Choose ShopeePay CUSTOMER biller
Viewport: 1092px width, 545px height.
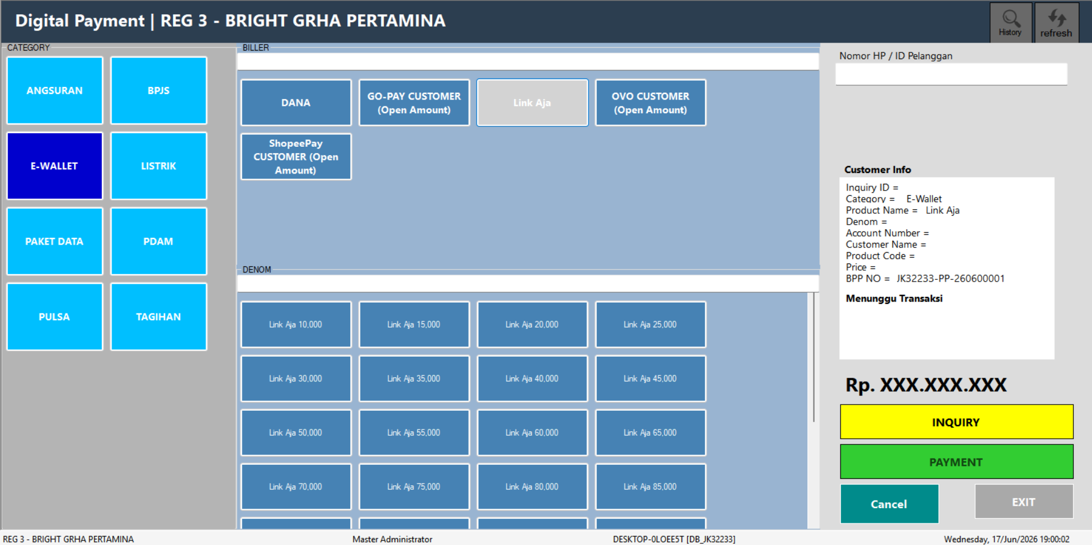[x=296, y=157]
